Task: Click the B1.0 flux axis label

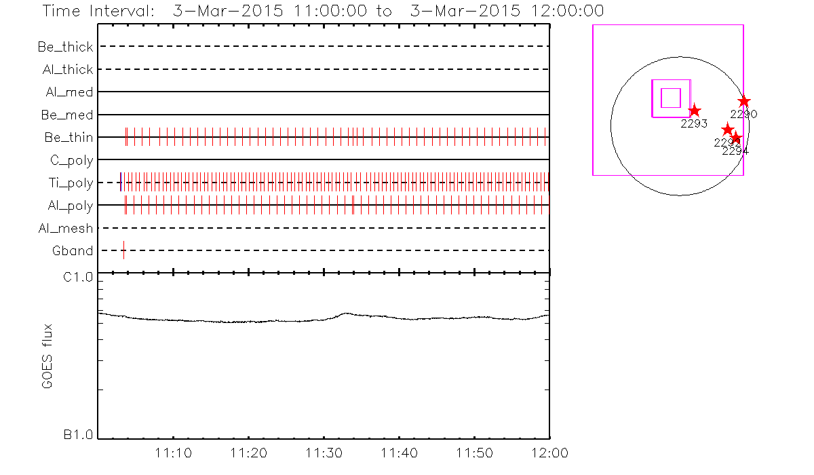Action: point(78,435)
